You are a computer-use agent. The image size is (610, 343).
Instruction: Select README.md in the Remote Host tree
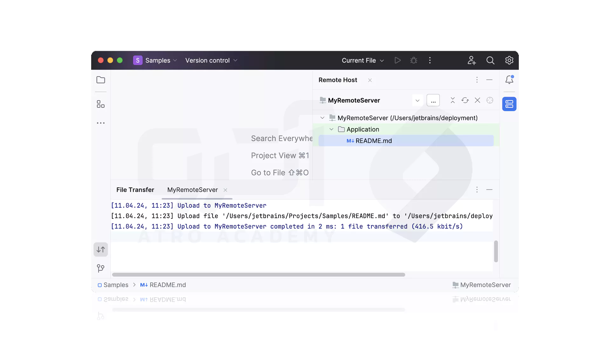[406, 141]
